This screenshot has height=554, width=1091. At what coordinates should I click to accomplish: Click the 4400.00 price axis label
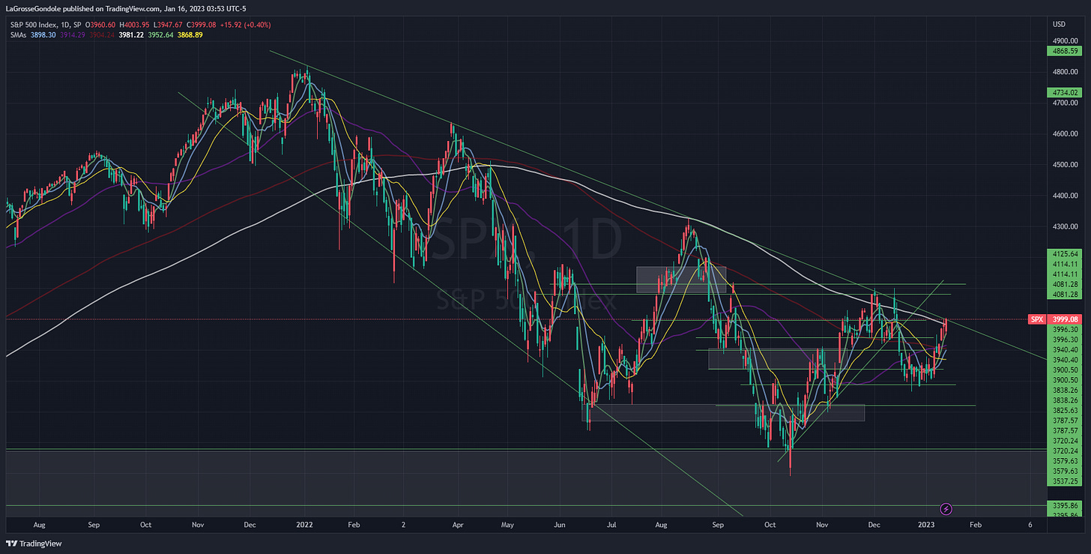[1065, 196]
